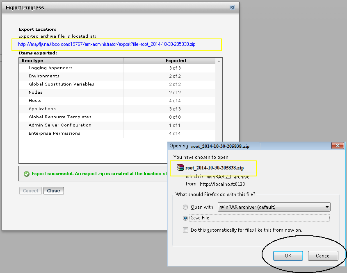Select the Admin Server Configuration row
This screenshot has width=347, height=273.
pos(117,125)
